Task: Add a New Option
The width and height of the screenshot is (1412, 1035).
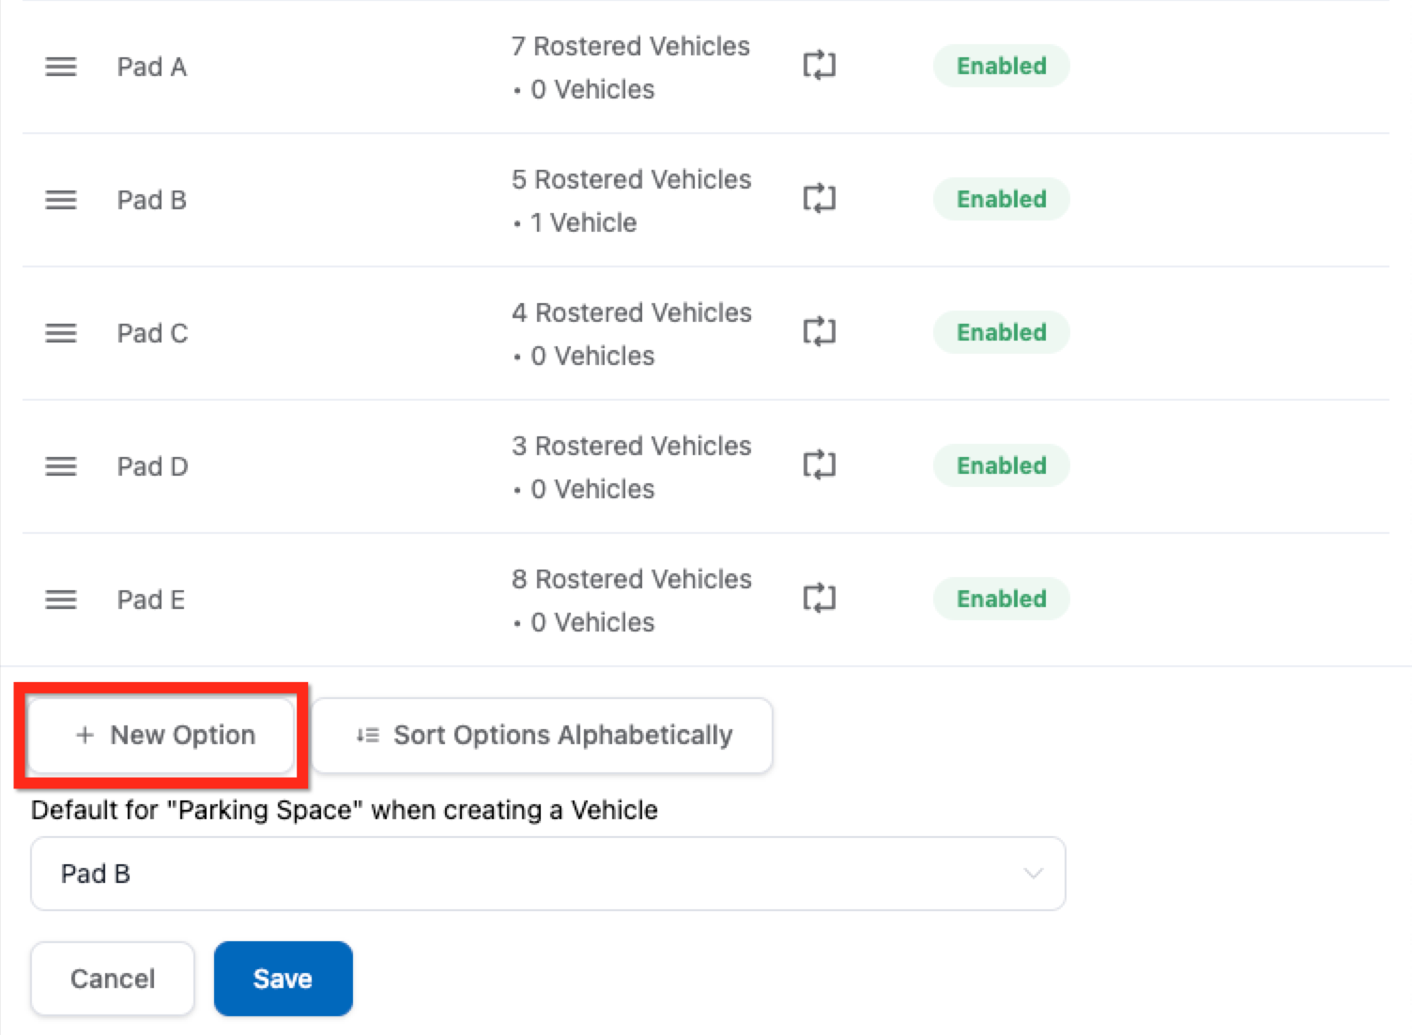Action: pyautogui.click(x=161, y=735)
